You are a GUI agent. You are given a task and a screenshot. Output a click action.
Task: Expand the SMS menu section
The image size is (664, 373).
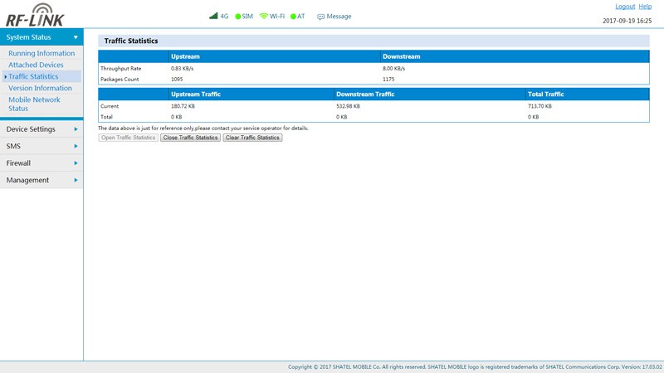(x=41, y=147)
